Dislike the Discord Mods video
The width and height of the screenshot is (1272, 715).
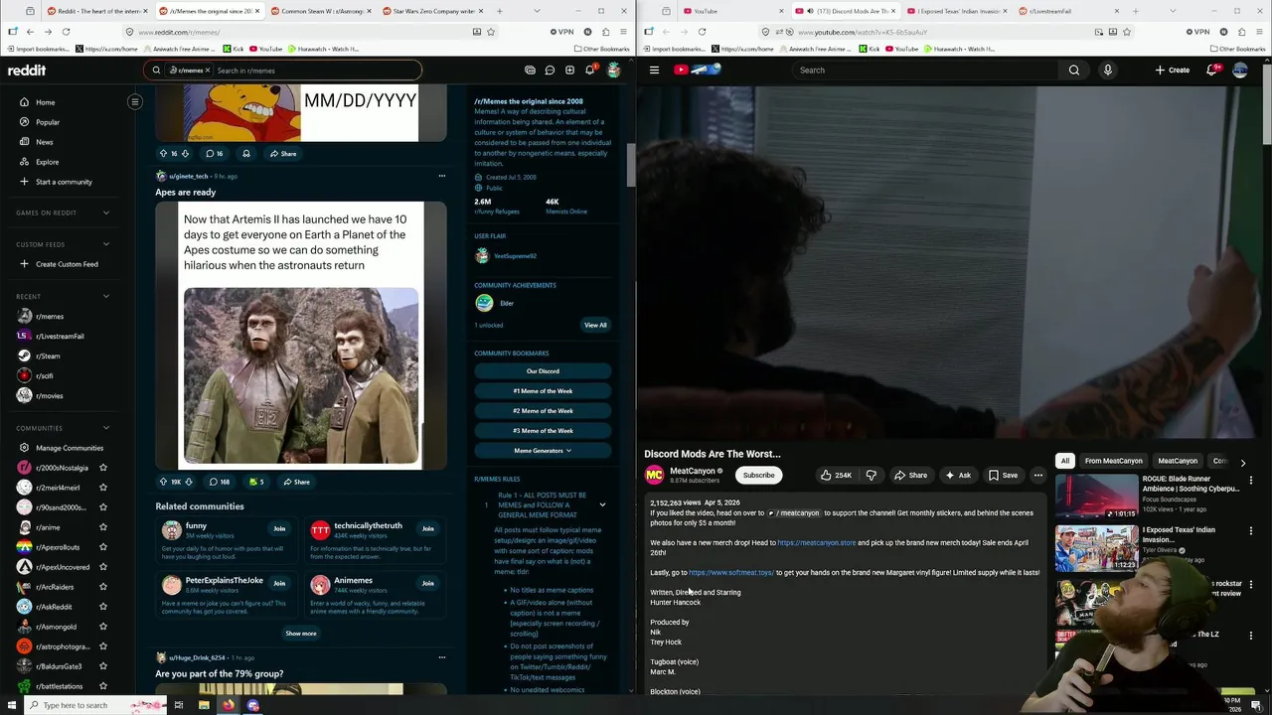coord(872,475)
